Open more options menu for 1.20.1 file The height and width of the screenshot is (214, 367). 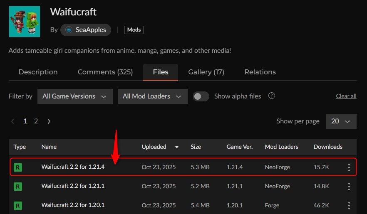pyautogui.click(x=349, y=206)
